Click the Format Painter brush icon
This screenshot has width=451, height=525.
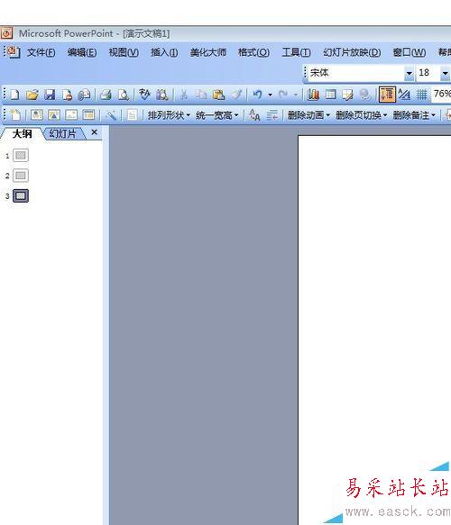point(236,95)
